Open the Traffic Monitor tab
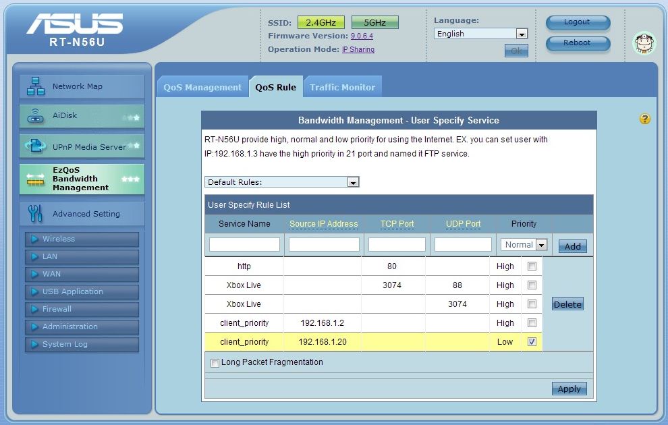Viewport: 668px width, 425px height. [342, 87]
